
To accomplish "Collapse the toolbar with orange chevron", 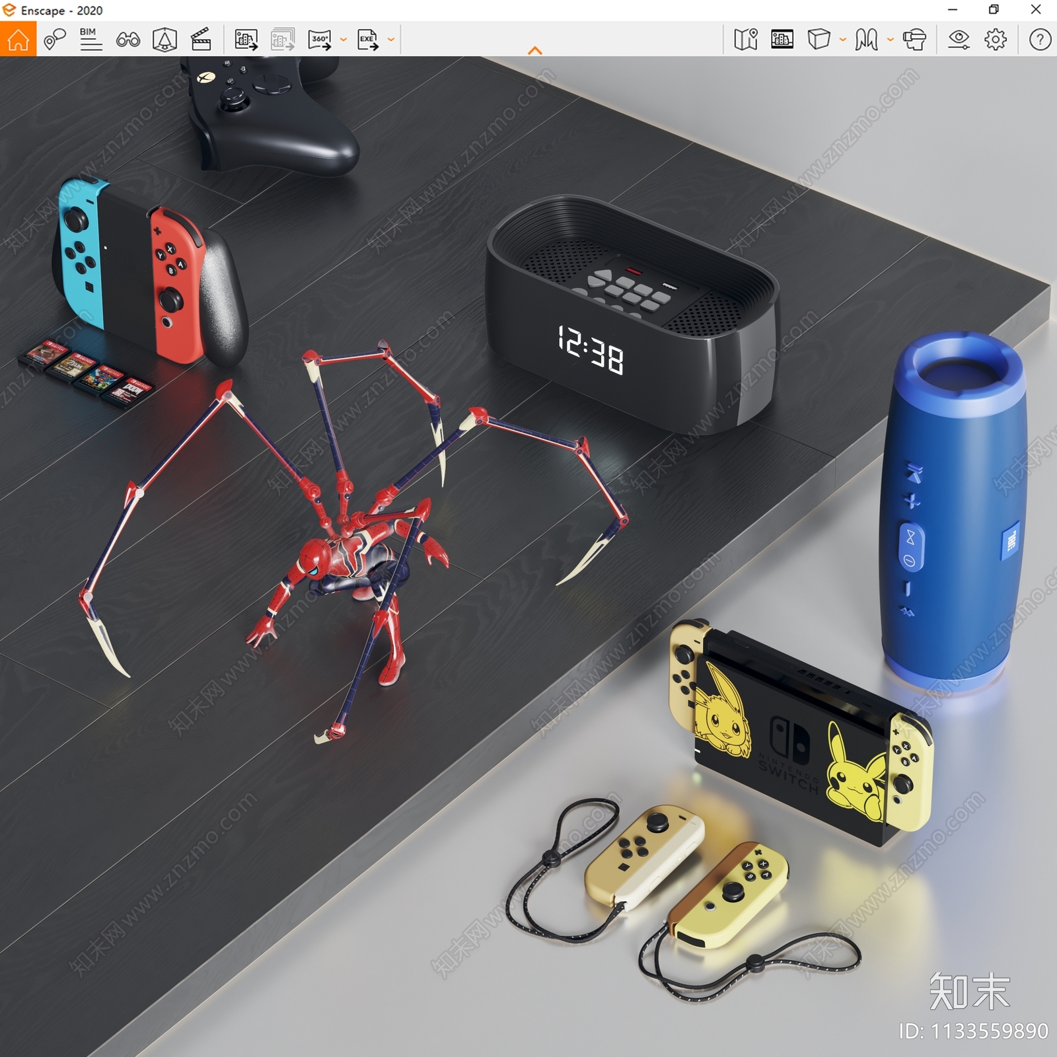I will 535,50.
